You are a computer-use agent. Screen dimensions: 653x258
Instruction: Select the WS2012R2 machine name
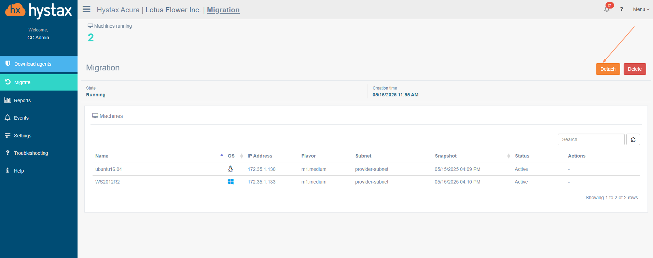click(x=108, y=182)
